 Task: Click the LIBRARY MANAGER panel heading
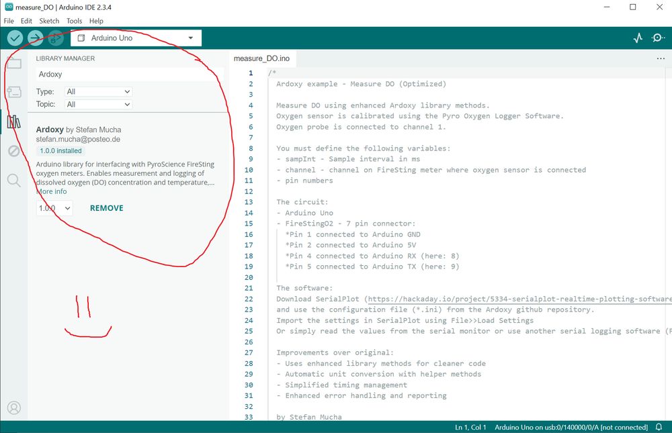[x=66, y=58]
